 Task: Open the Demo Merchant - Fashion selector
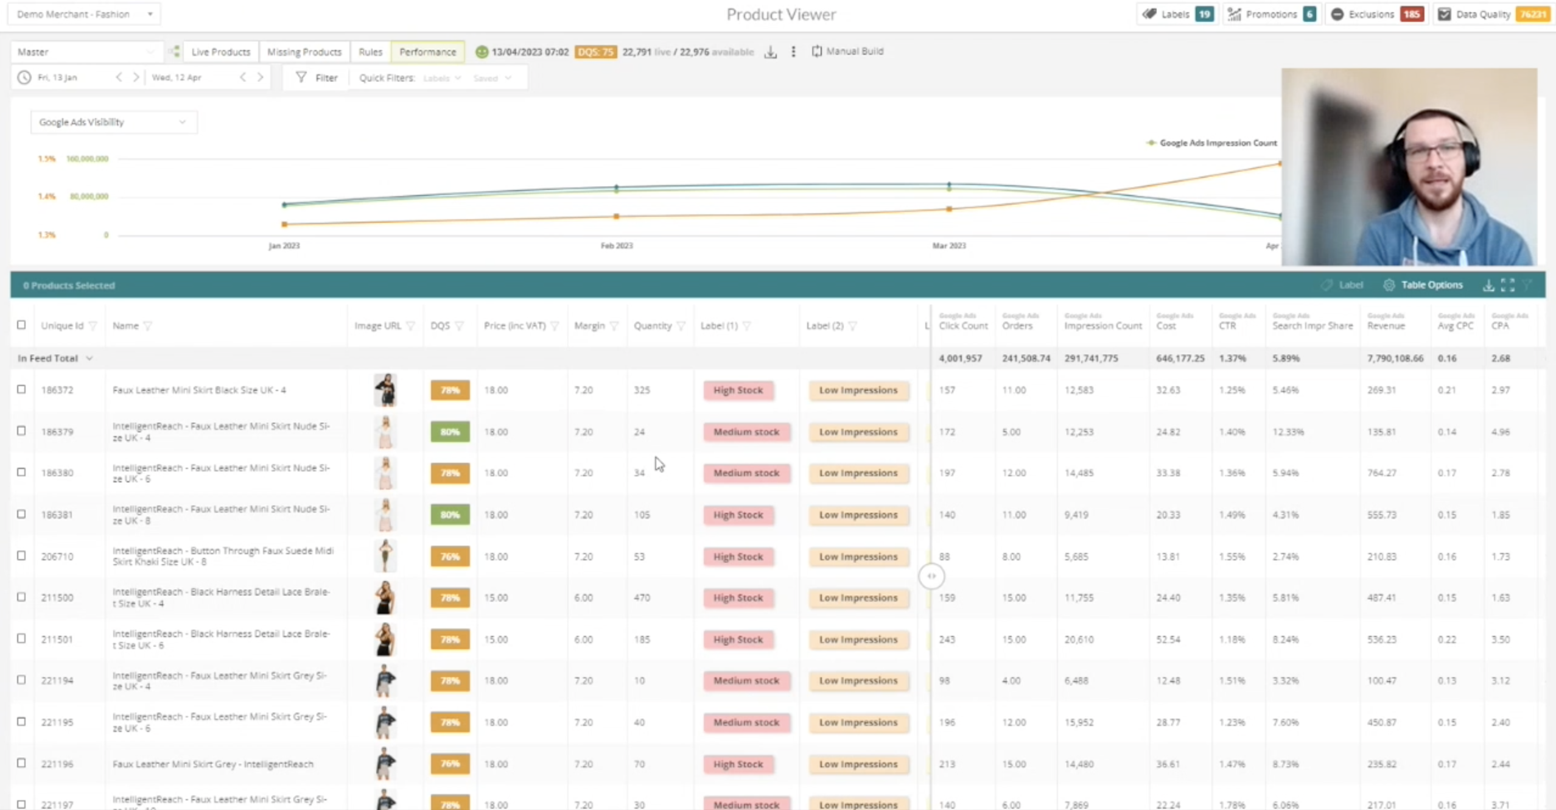click(x=84, y=14)
